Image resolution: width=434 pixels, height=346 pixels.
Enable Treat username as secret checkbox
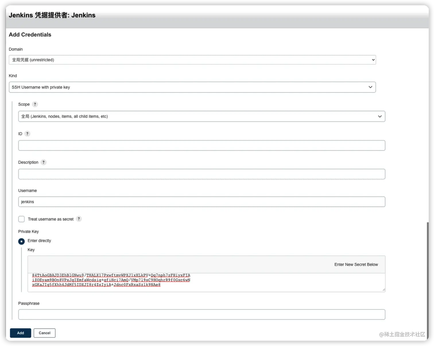click(x=22, y=219)
